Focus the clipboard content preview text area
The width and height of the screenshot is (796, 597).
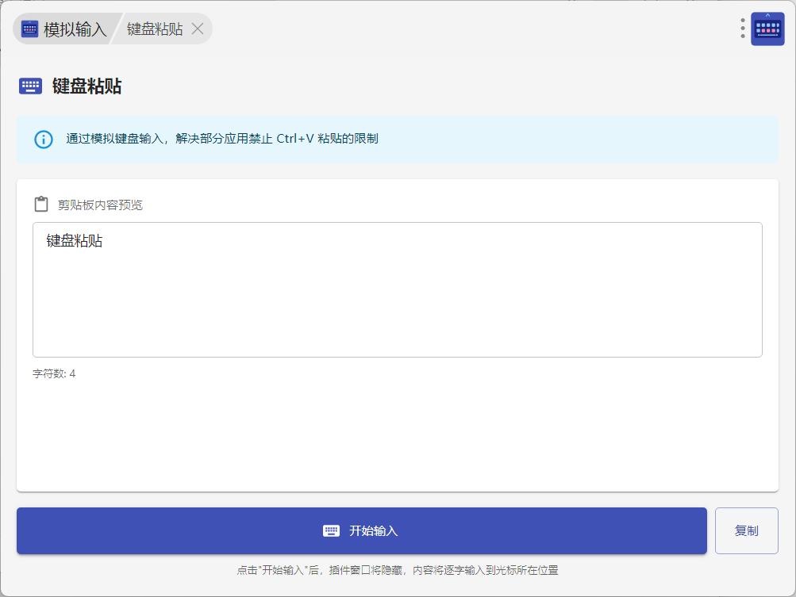(x=397, y=301)
